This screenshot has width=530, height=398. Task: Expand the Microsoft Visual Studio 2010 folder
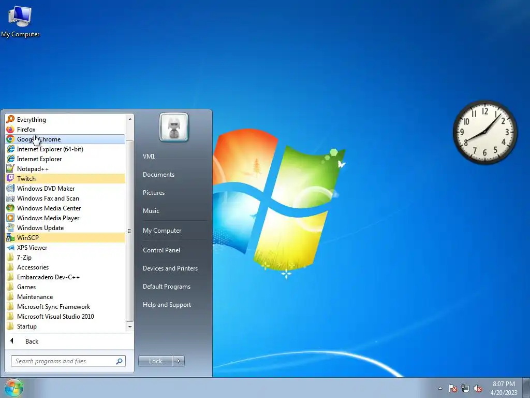pos(65,317)
